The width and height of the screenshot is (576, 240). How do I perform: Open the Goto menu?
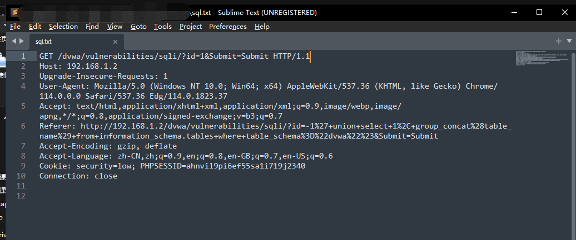138,26
